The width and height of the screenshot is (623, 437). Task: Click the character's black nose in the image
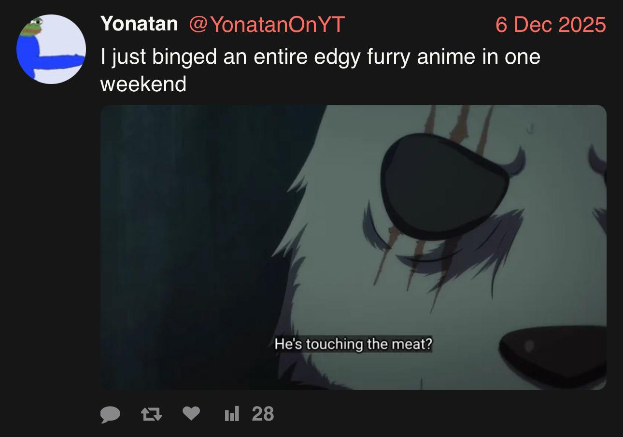(x=554, y=357)
